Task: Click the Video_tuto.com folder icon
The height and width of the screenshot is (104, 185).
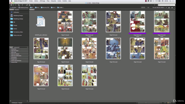Action: pyautogui.click(x=12, y=35)
